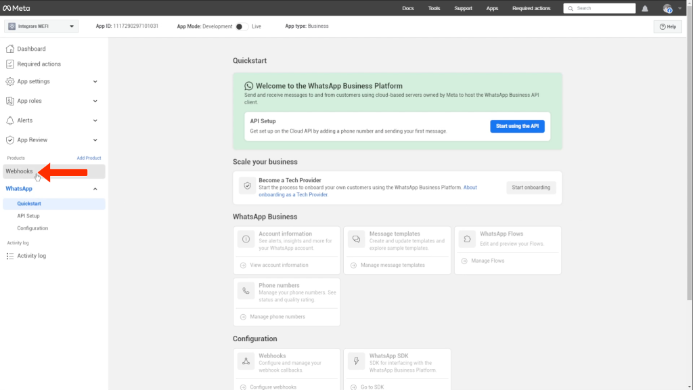Image resolution: width=693 pixels, height=390 pixels.
Task: Expand the App settings chevron
Action: (x=95, y=82)
